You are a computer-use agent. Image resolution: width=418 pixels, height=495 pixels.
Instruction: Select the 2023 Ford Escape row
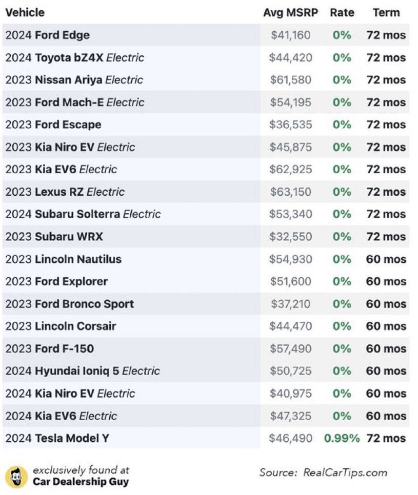[x=206, y=125]
